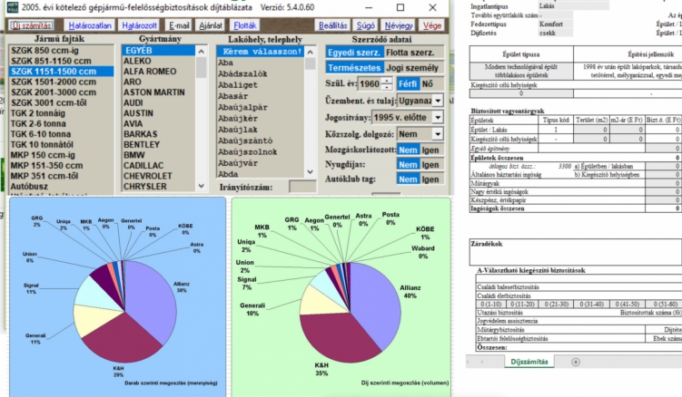Open the Ajánlat button
This screenshot has height=397, width=682.
pyautogui.click(x=211, y=25)
